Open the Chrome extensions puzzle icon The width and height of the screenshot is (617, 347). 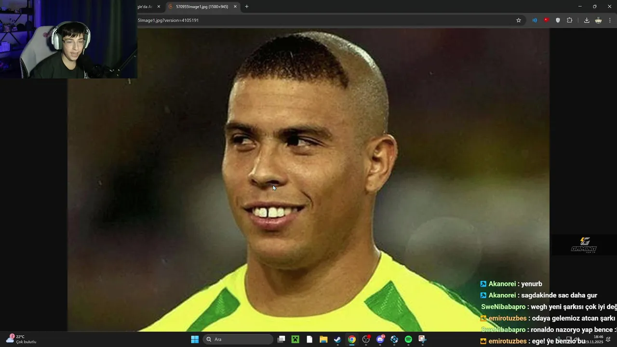[x=569, y=20]
